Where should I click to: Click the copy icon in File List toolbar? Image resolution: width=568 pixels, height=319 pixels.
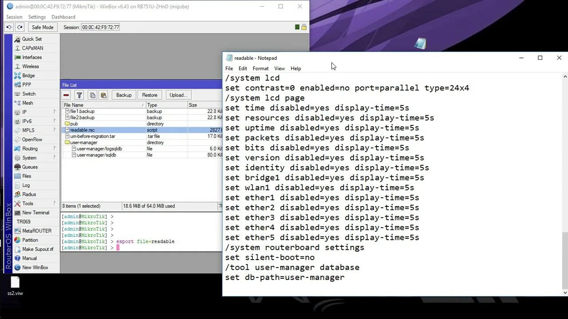tap(92, 95)
